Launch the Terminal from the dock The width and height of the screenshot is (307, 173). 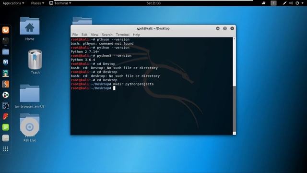click(5, 41)
